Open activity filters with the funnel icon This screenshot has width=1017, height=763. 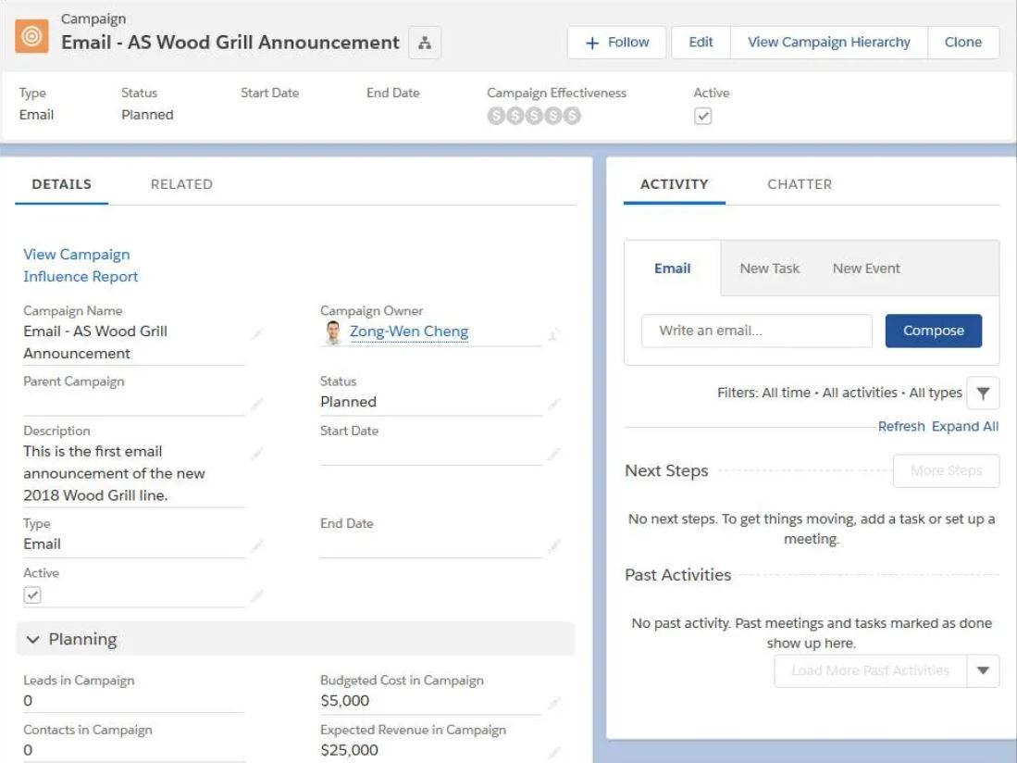[x=982, y=393]
